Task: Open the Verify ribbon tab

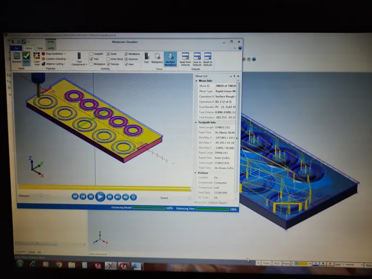Action: [x=51, y=48]
